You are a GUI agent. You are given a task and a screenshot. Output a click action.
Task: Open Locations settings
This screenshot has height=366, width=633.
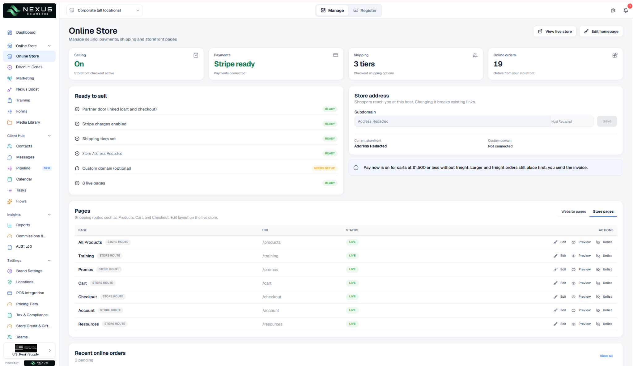tap(25, 282)
